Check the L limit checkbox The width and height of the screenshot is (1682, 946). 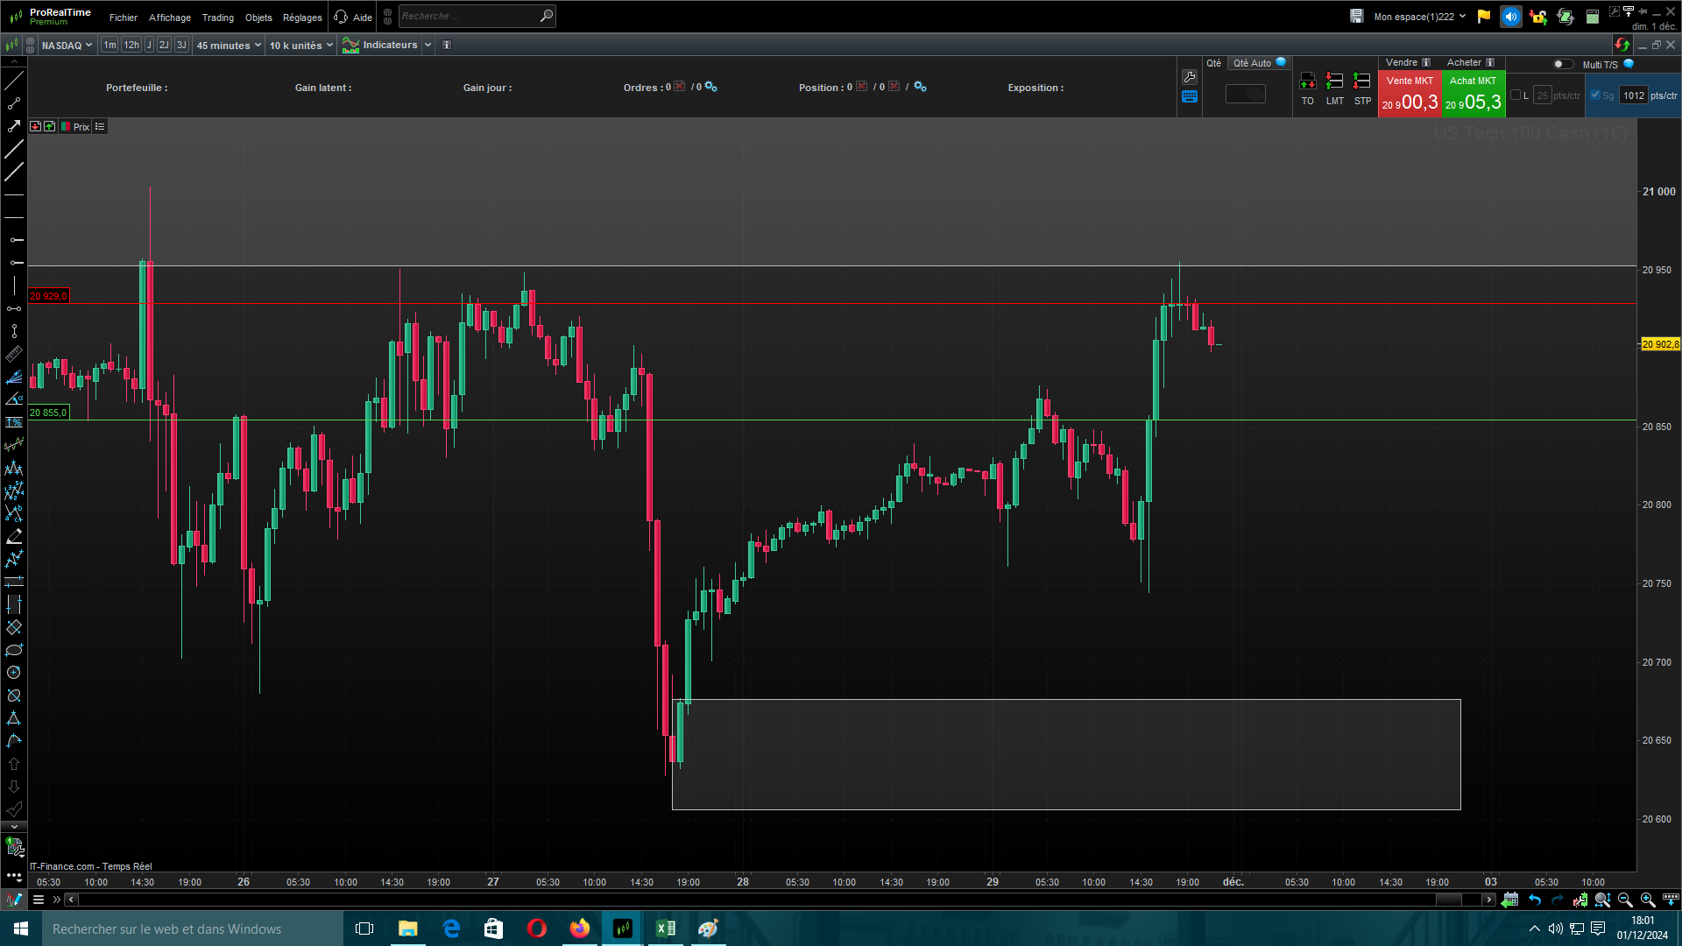(1516, 95)
